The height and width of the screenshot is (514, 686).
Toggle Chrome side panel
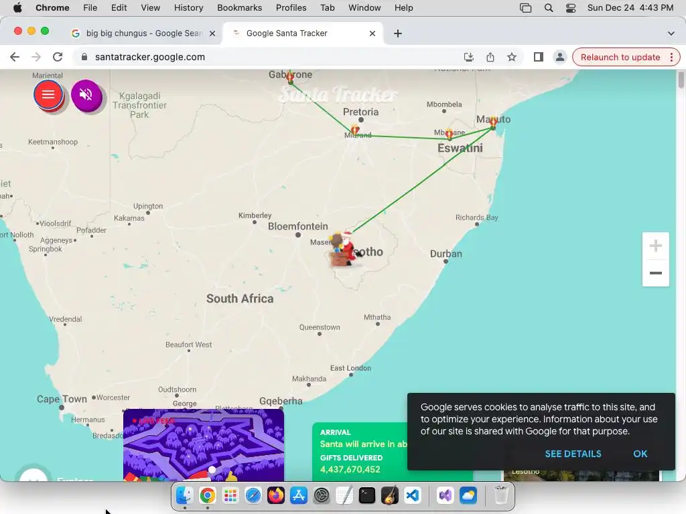pos(539,58)
